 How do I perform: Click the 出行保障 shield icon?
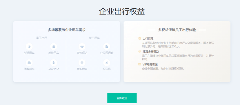140,39
